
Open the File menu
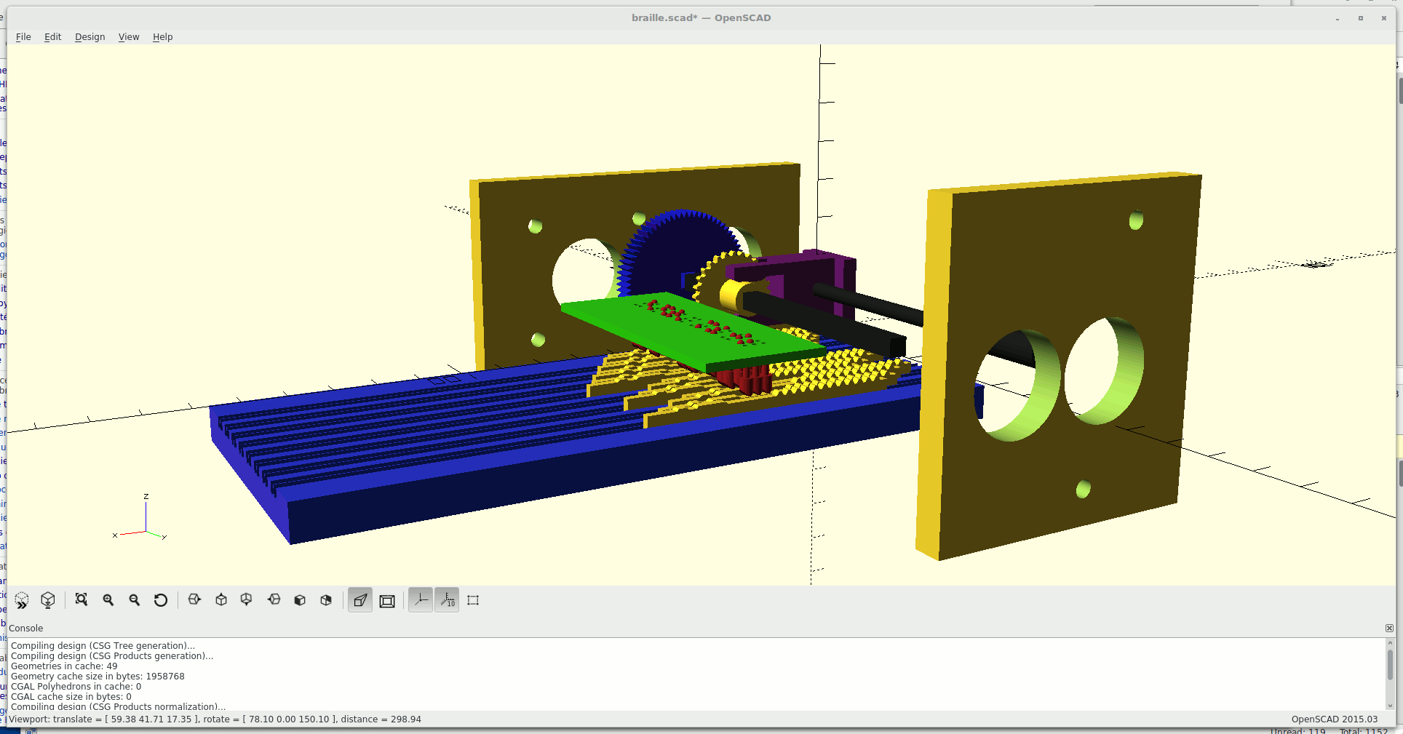pyautogui.click(x=23, y=37)
